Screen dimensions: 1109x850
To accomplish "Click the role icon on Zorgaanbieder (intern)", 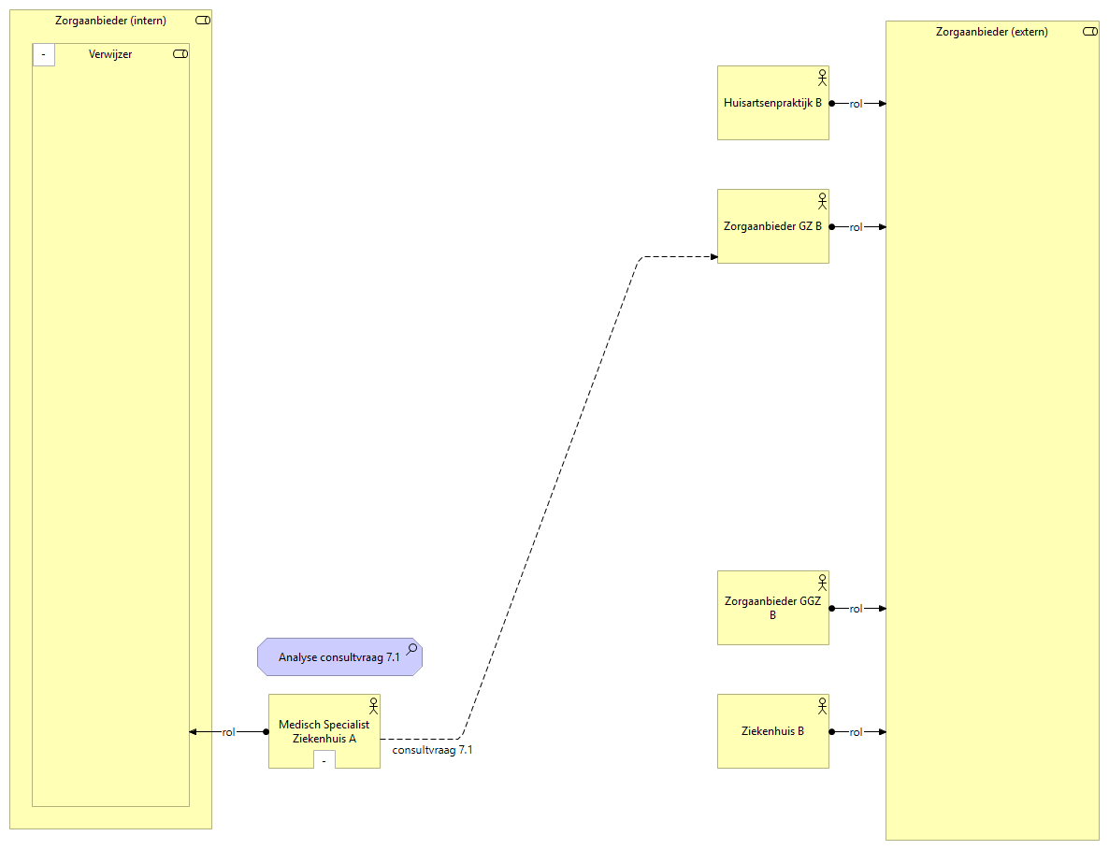I will point(203,21).
